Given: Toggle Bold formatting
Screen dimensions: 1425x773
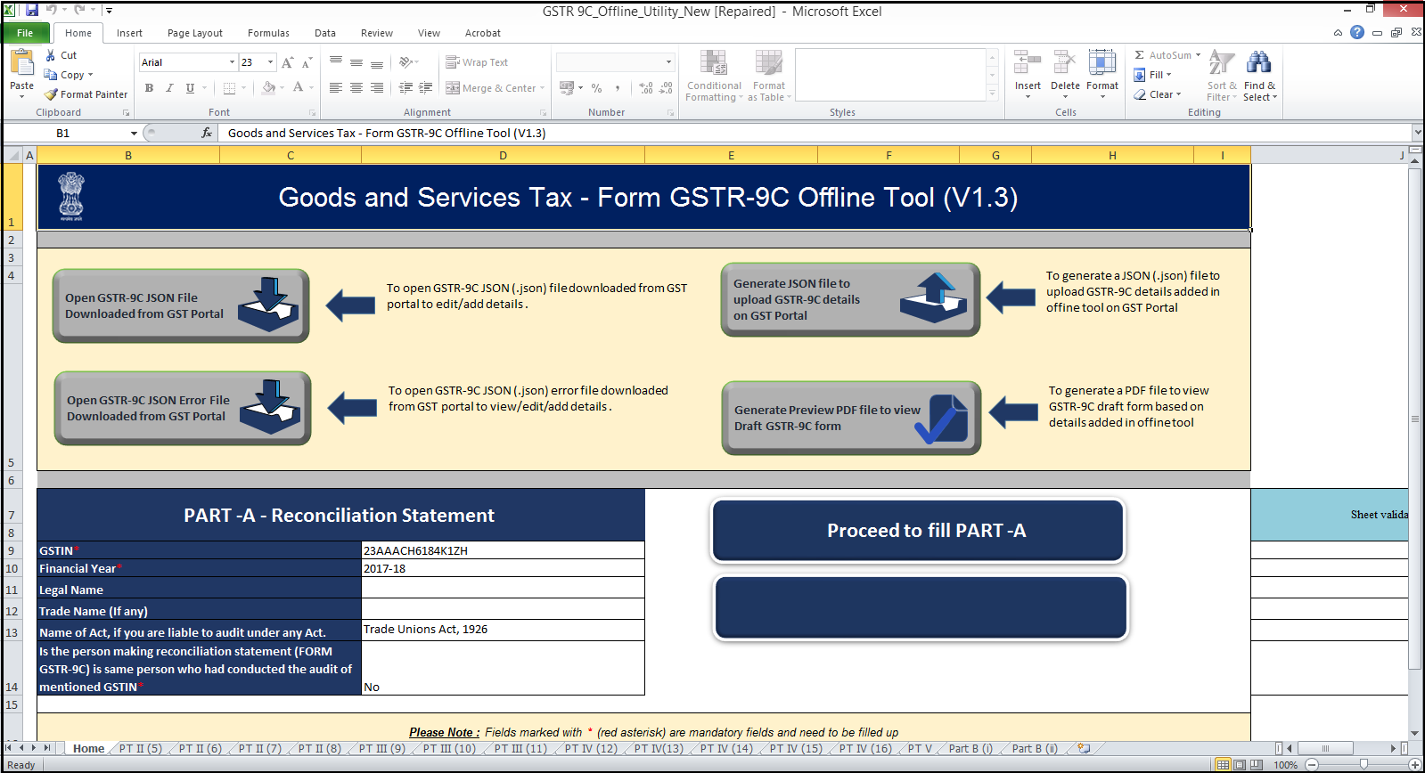Looking at the screenshot, I should click(x=149, y=88).
